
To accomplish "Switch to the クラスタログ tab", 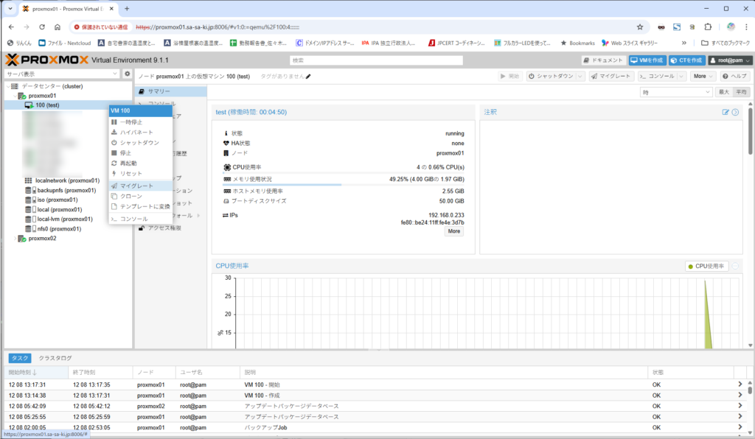I will click(x=55, y=357).
